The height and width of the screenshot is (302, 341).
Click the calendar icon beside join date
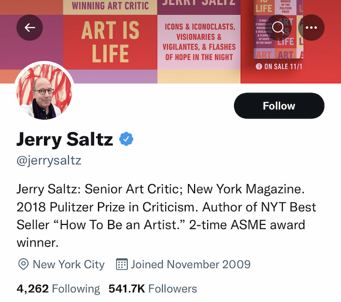122,264
